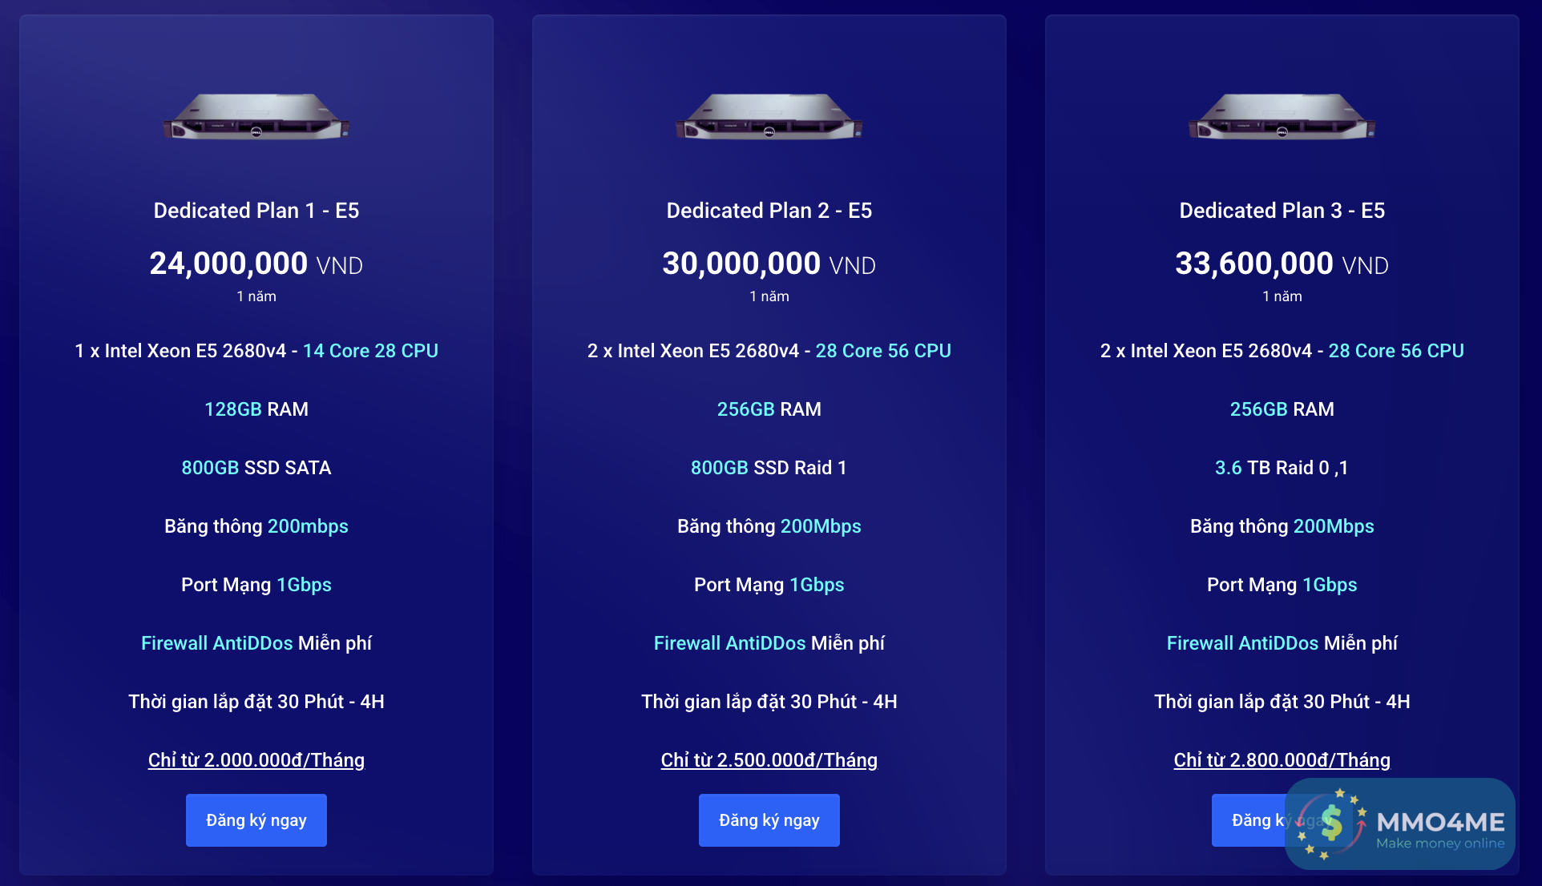1542x886 pixels.
Task: Click '3.6 TB Raid 0 ,1' storage spec
Action: point(1282,468)
